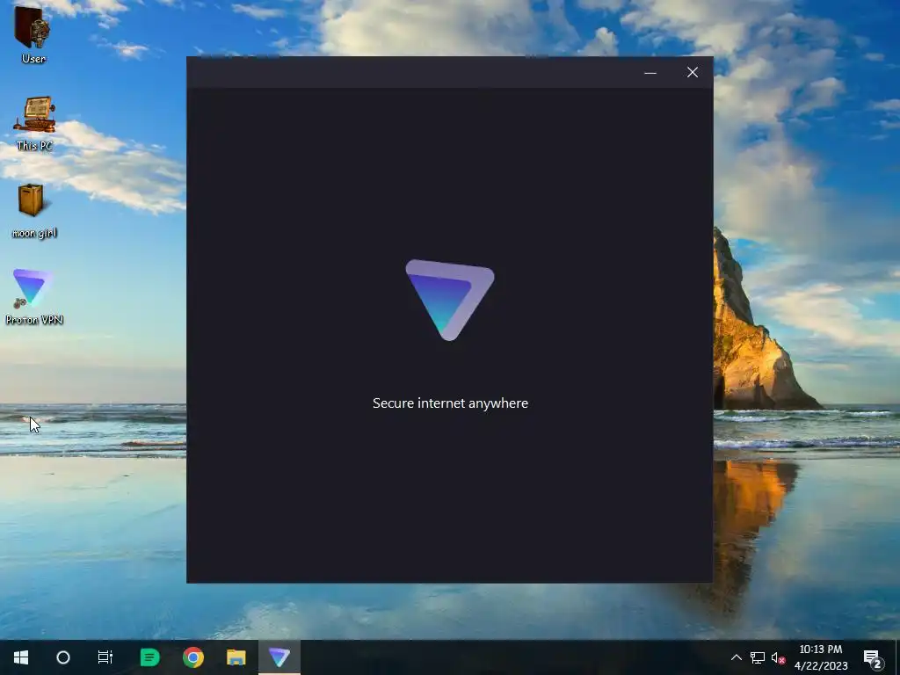Open Task View from the taskbar
Viewport: 900px width, 675px height.
coord(105,657)
